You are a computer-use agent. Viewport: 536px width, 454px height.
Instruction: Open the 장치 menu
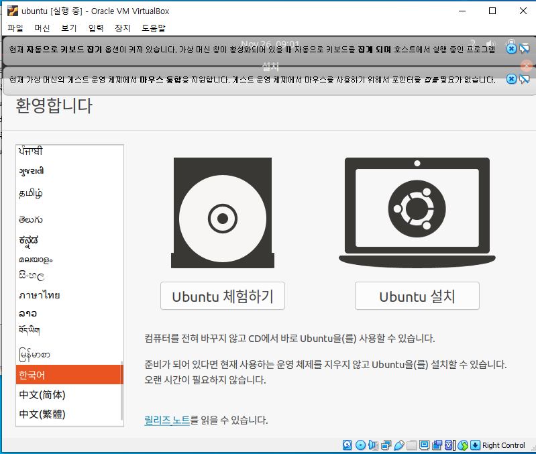click(x=122, y=28)
